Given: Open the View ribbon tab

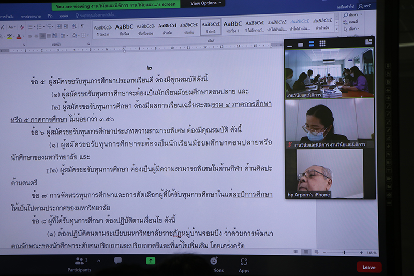Looking at the screenshot, I should (64, 16).
